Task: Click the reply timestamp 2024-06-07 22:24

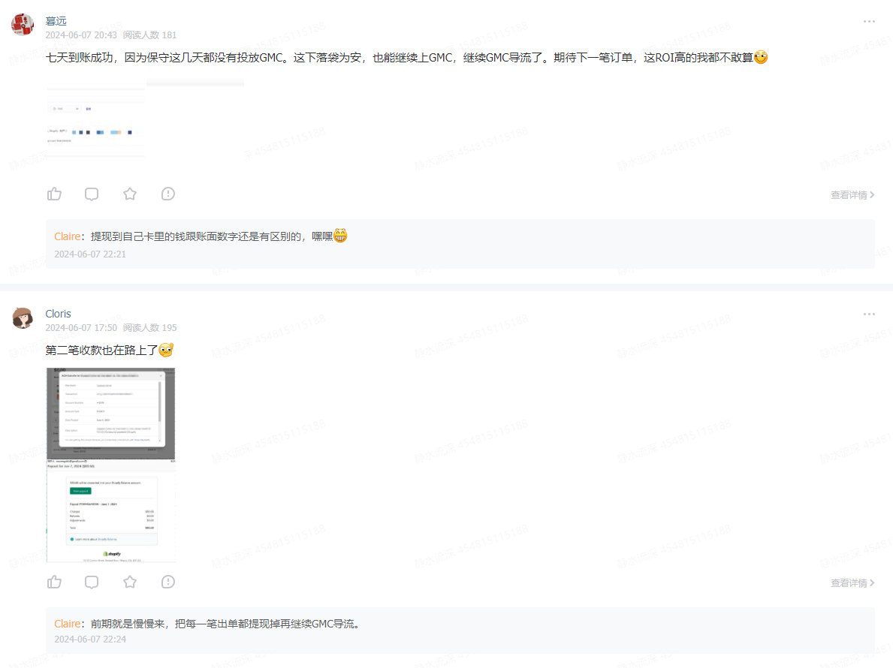Action: [x=90, y=639]
